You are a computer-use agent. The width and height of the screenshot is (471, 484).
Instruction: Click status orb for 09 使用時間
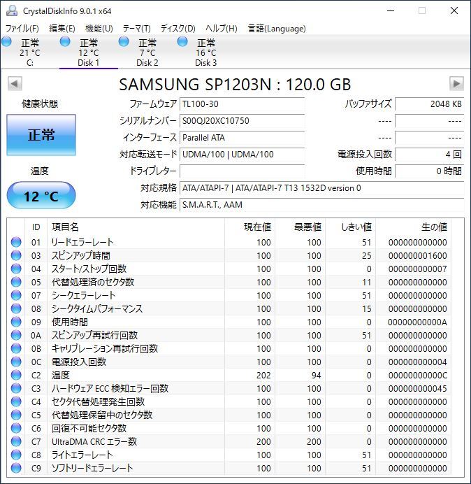pyautogui.click(x=16, y=322)
